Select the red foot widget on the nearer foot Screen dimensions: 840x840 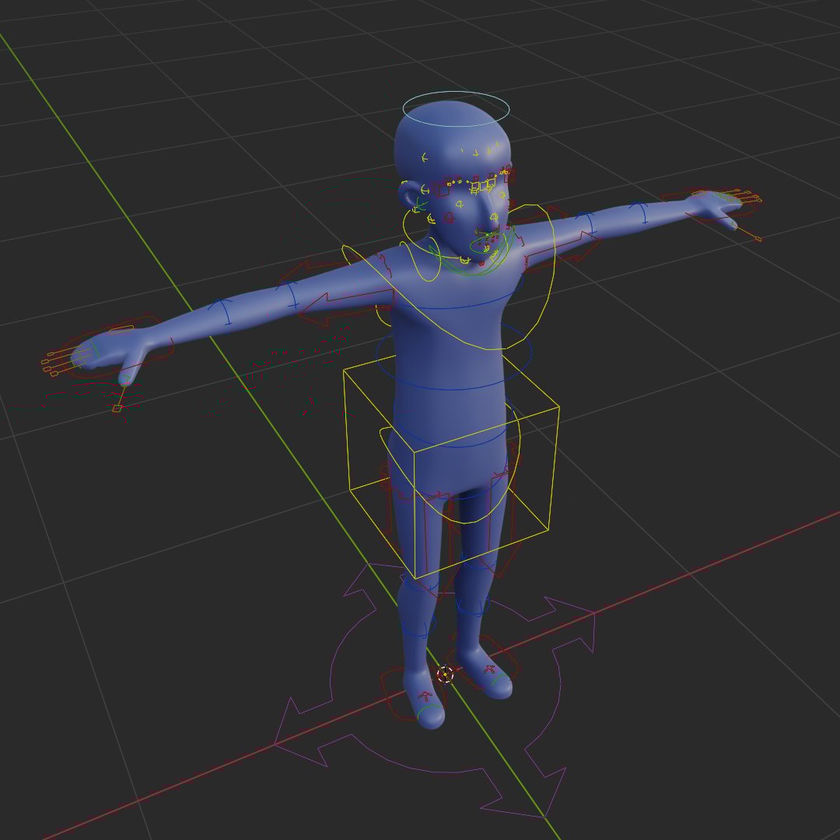click(x=425, y=696)
